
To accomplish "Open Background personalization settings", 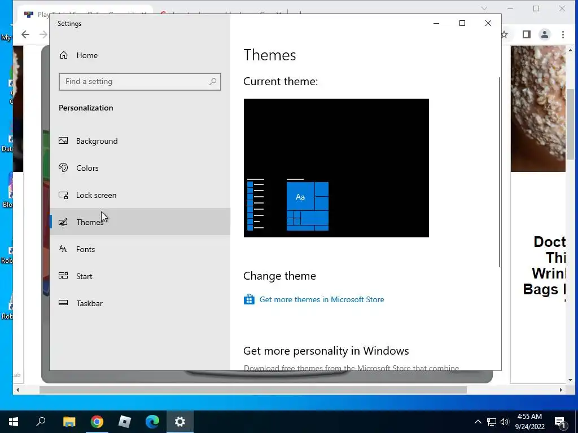I will (140, 141).
